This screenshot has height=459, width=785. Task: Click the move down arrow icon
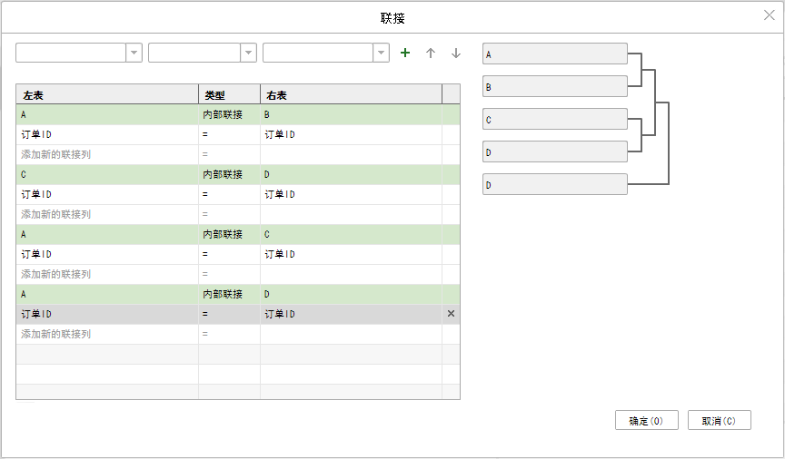[456, 54]
